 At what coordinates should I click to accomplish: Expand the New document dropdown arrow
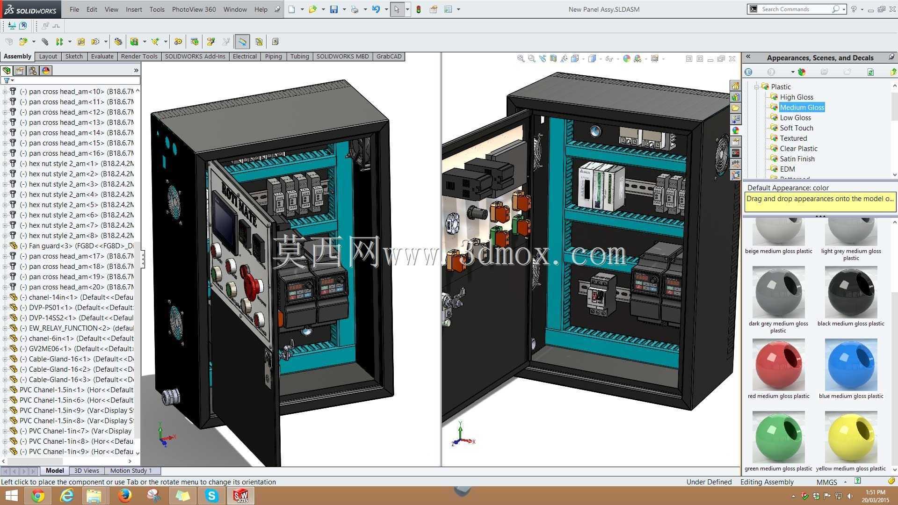(x=302, y=9)
